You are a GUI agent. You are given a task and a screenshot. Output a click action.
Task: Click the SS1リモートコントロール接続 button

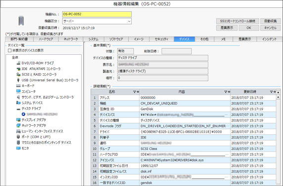[237, 21]
